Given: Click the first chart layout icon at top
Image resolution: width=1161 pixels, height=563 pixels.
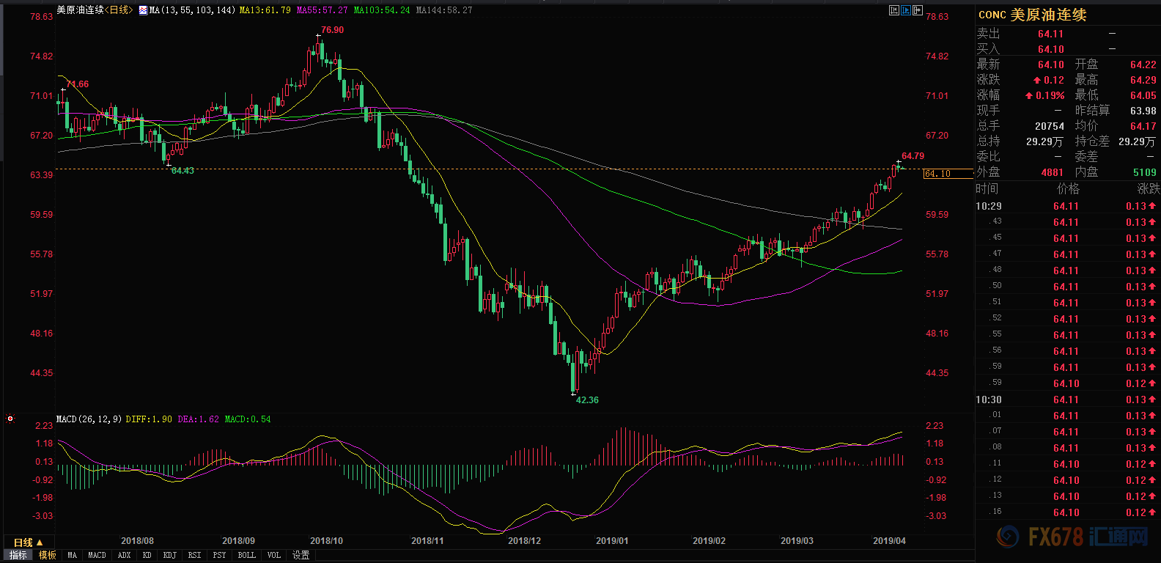Looking at the screenshot, I should (x=894, y=10).
